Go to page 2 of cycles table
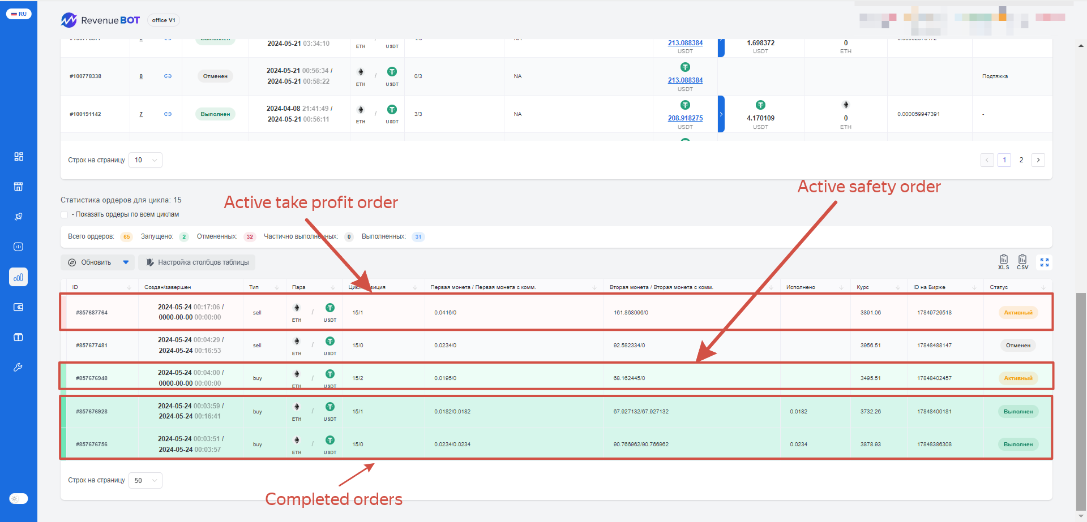This screenshot has width=1087, height=522. [x=1021, y=160]
